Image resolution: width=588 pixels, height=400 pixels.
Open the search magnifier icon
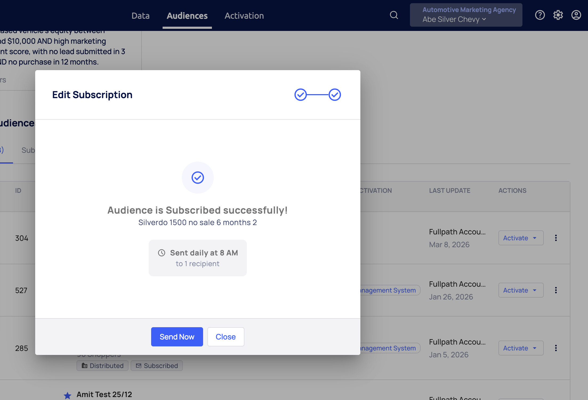[x=394, y=15]
